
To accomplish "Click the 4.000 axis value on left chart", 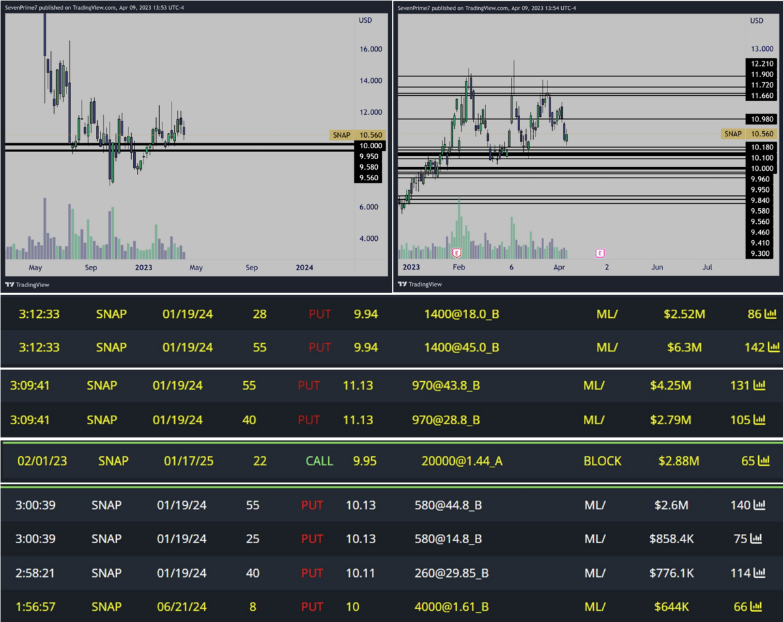I will point(370,238).
